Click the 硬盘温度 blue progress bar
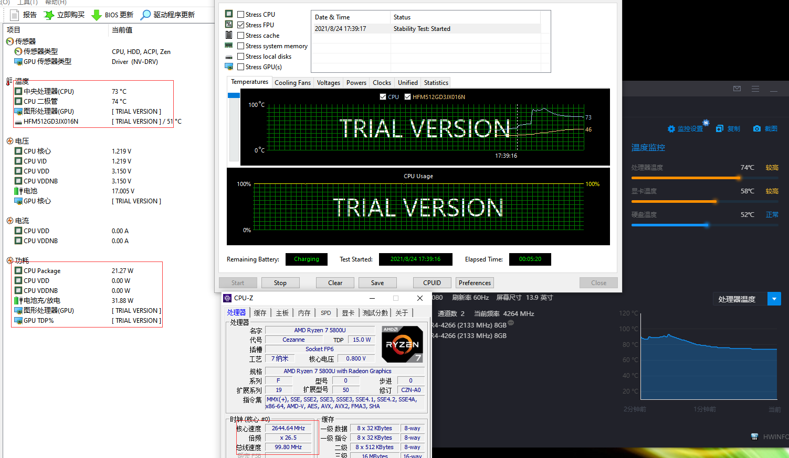Viewport: 789px width, 458px height. pos(705,225)
